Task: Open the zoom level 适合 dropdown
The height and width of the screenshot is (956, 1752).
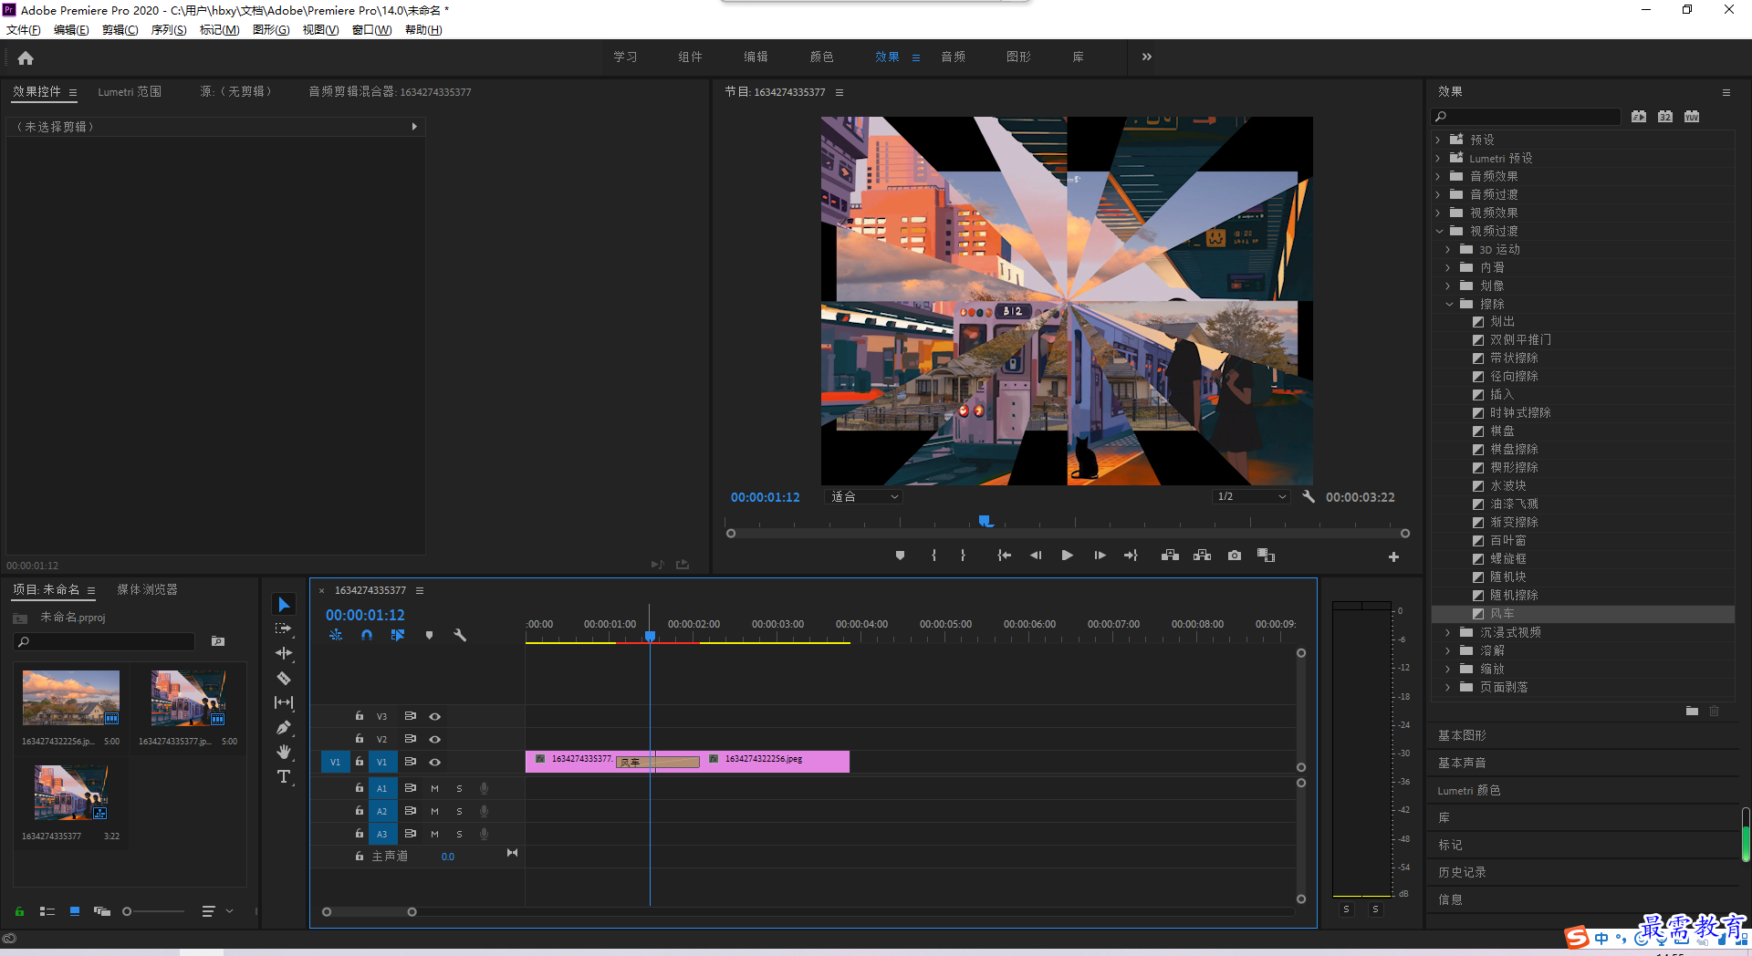Action: [863, 497]
